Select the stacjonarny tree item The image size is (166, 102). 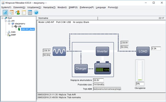click(20, 24)
